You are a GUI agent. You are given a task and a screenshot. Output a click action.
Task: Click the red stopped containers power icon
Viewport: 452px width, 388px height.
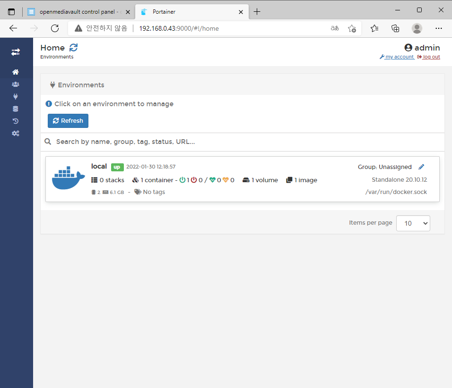click(194, 180)
